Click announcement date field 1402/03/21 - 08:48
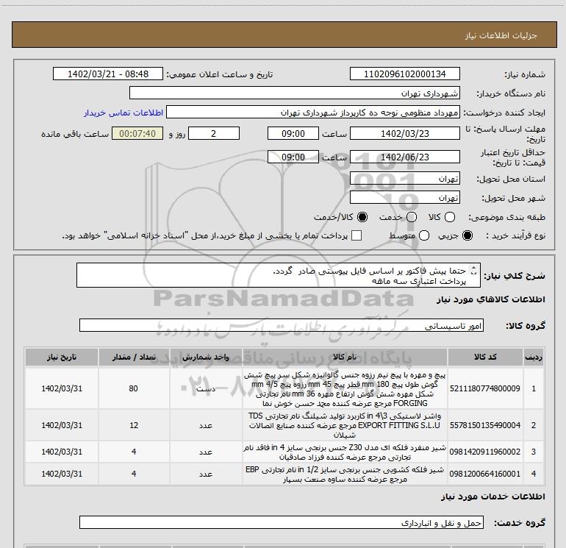 point(108,74)
